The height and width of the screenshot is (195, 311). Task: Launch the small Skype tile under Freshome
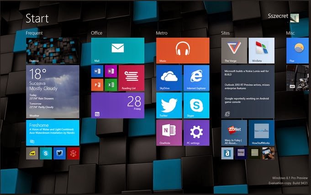pos(46,153)
